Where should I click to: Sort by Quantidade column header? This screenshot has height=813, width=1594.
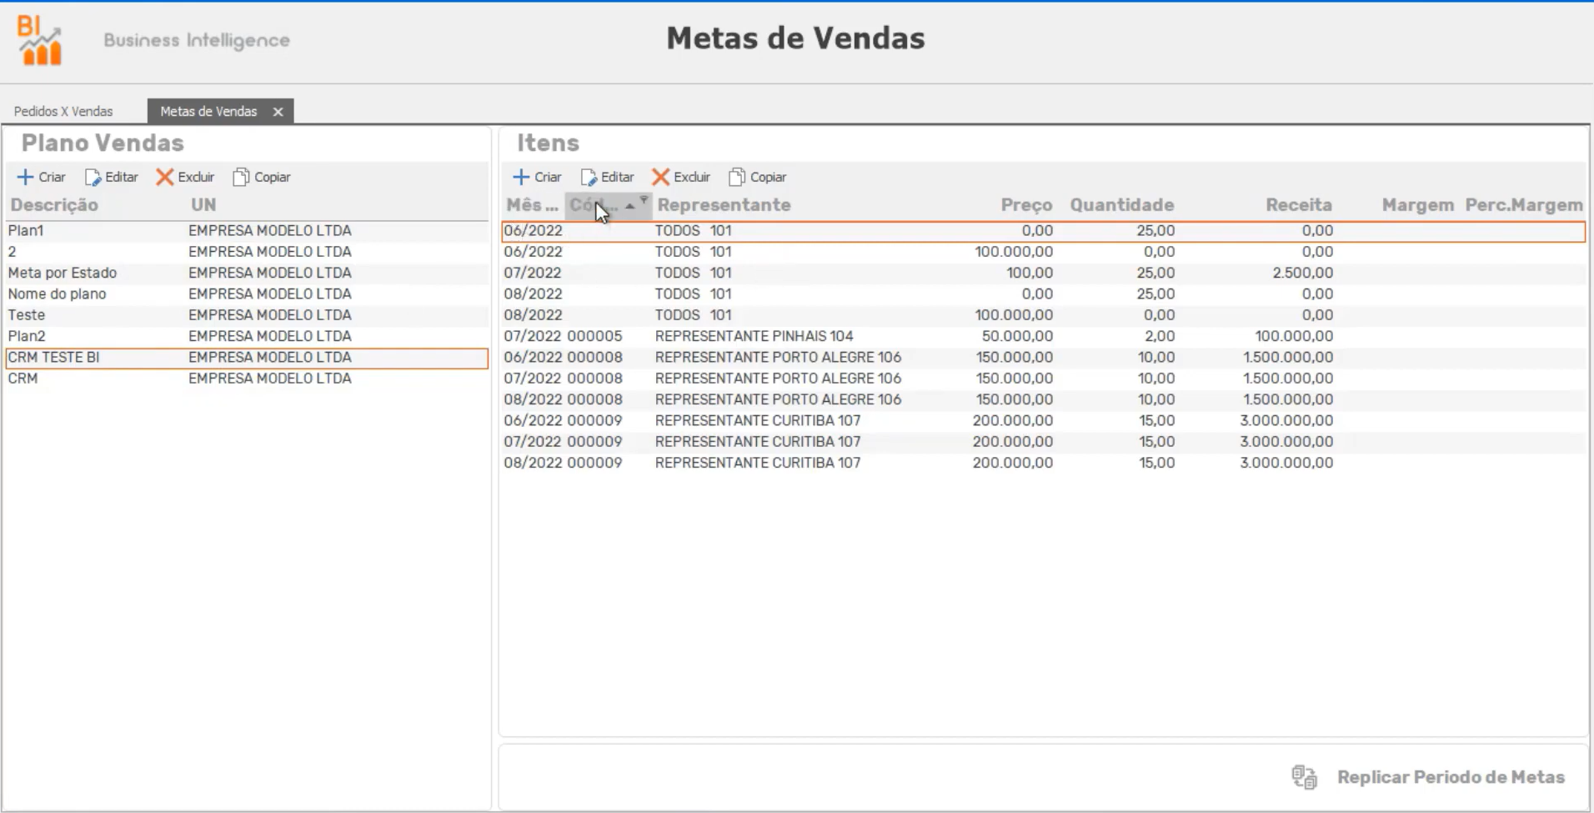(x=1122, y=205)
